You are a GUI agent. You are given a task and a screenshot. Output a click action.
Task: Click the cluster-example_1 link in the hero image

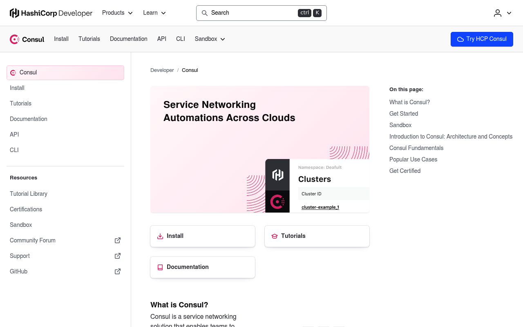point(320,207)
